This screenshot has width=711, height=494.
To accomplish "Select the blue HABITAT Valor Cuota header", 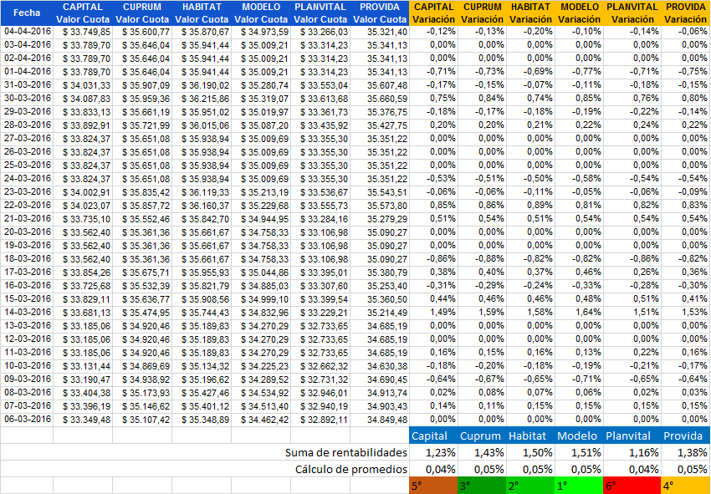I will (202, 13).
